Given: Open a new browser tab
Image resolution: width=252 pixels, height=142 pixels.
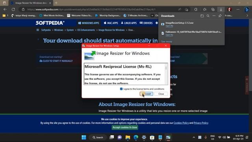Looking at the screenshot, I should click(x=56, y=3).
